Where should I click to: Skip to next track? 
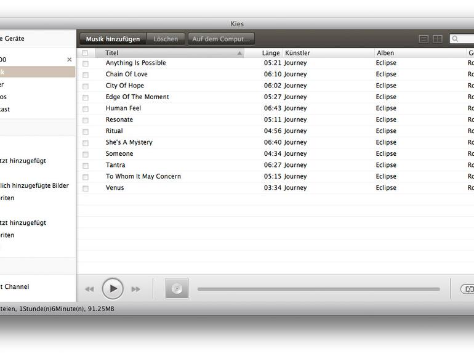(x=136, y=289)
